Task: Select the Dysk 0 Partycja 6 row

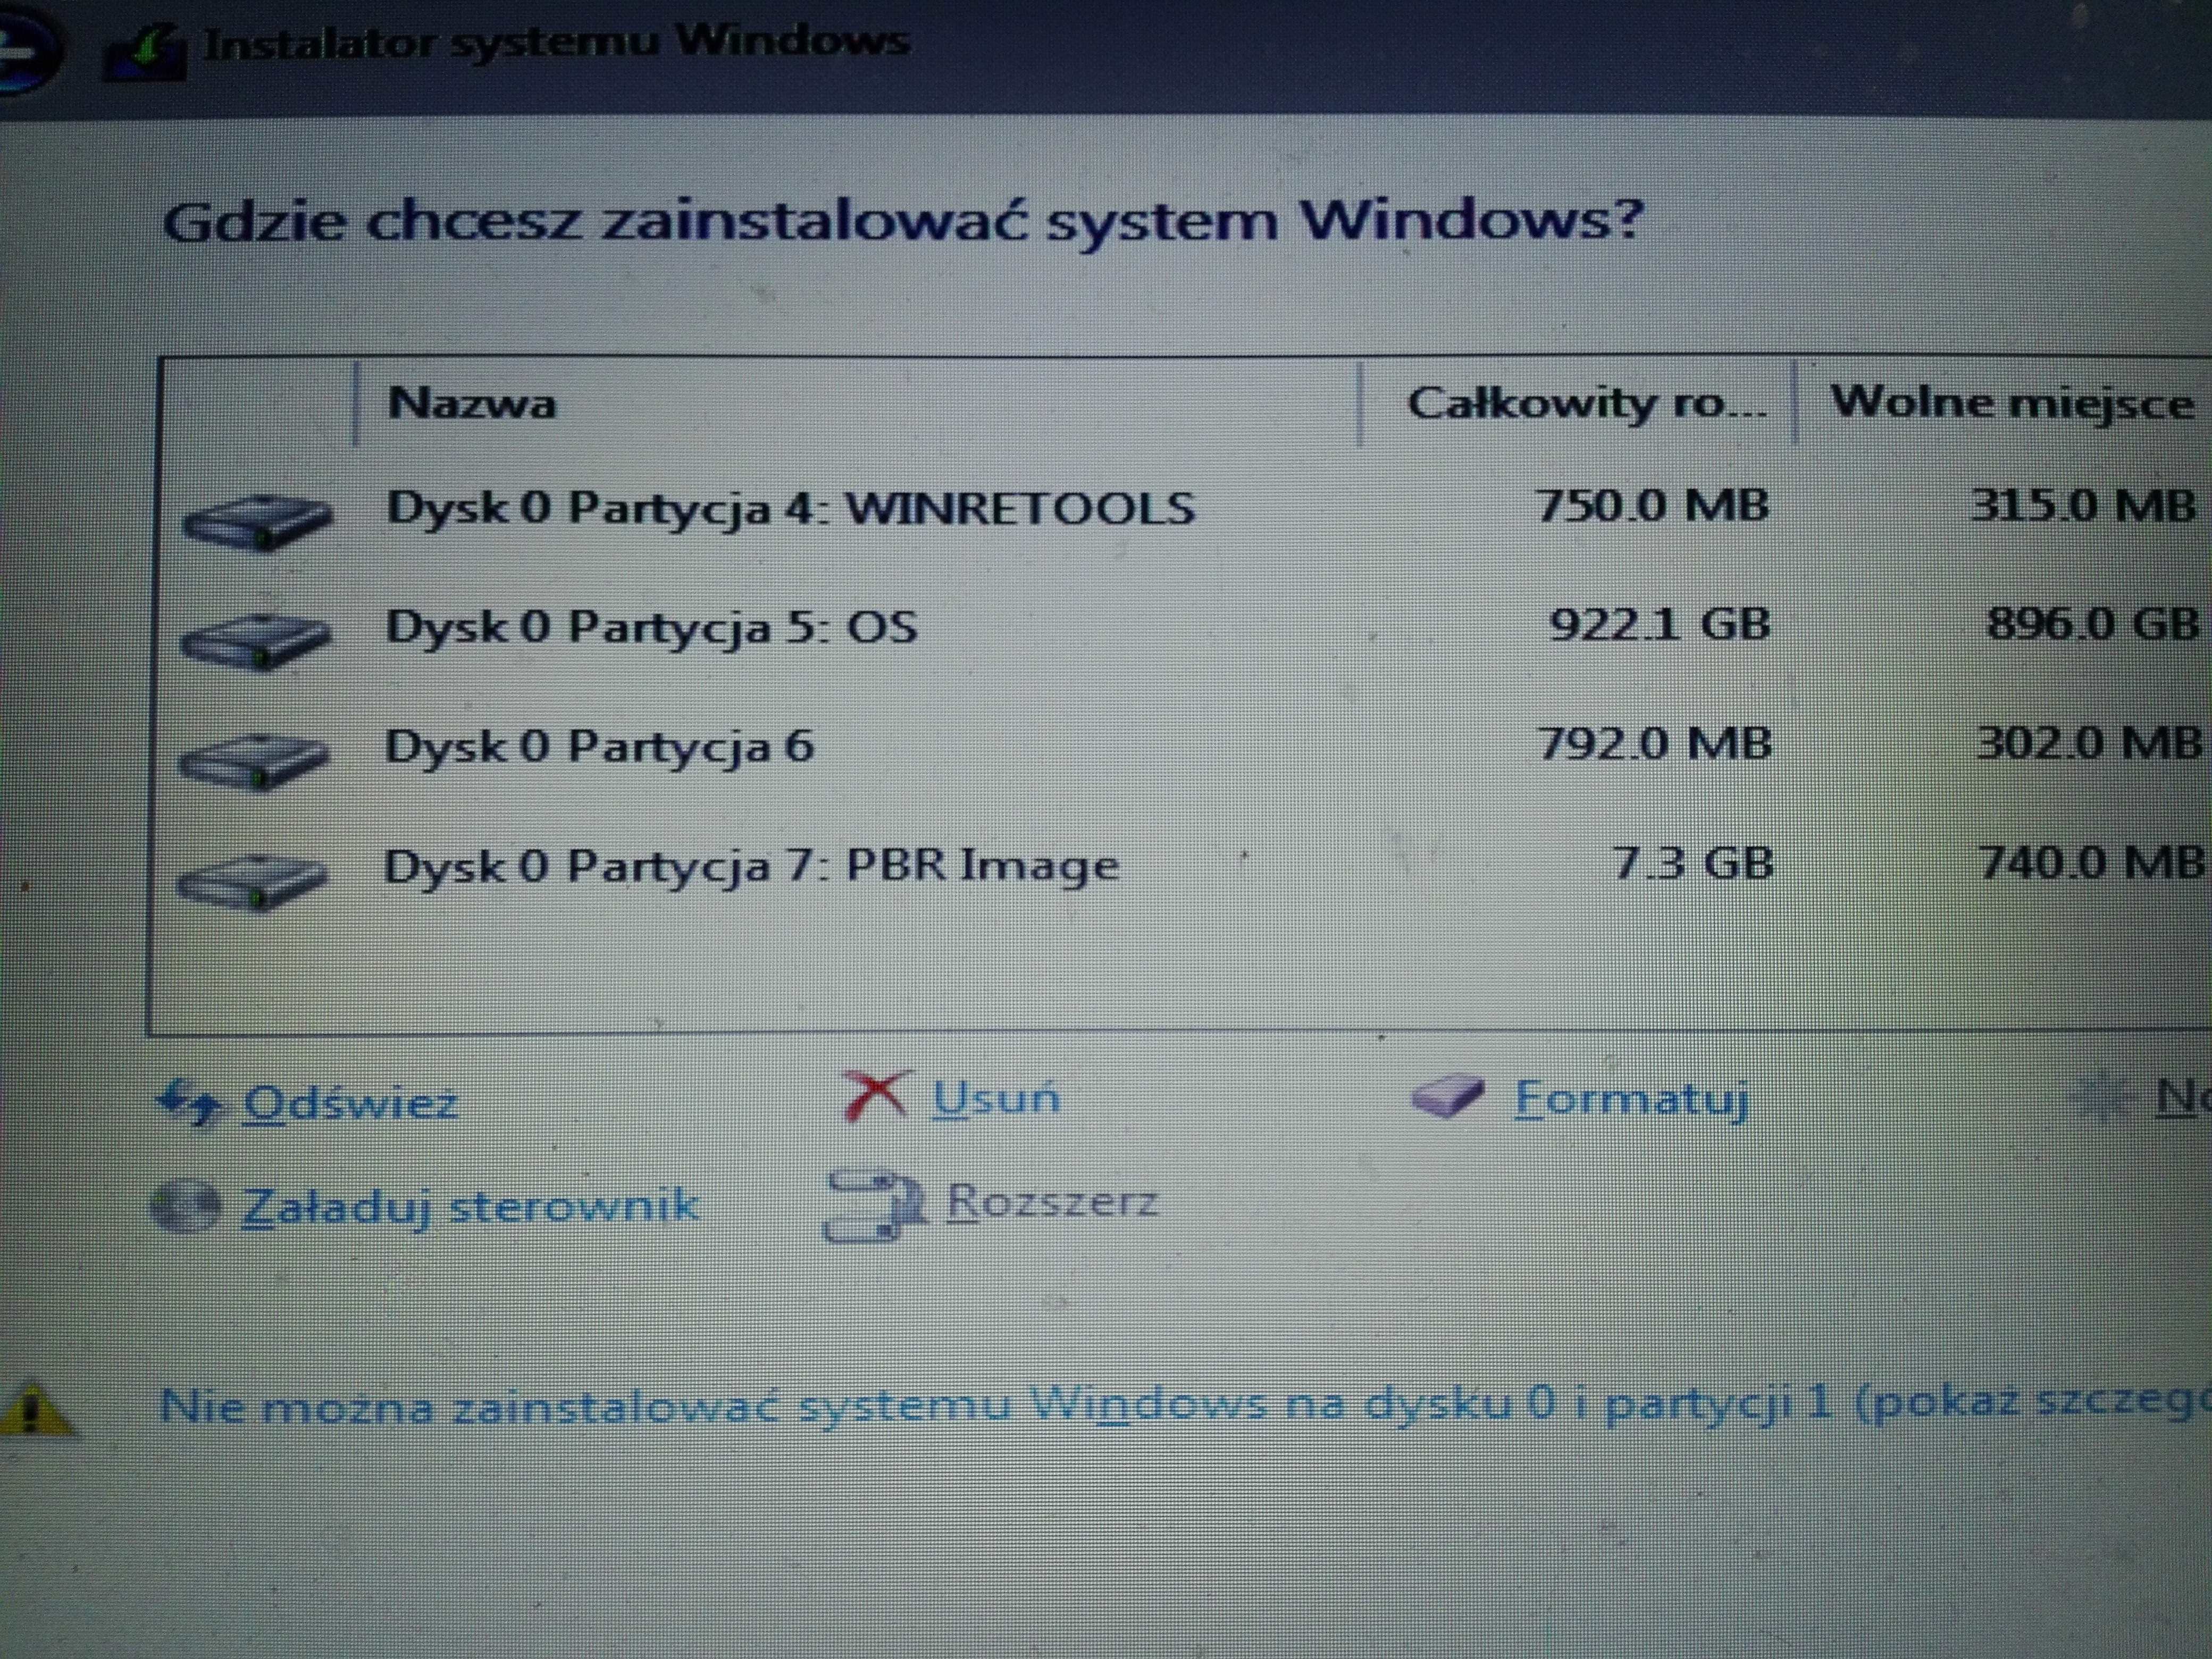Action: pyautogui.click(x=1185, y=746)
